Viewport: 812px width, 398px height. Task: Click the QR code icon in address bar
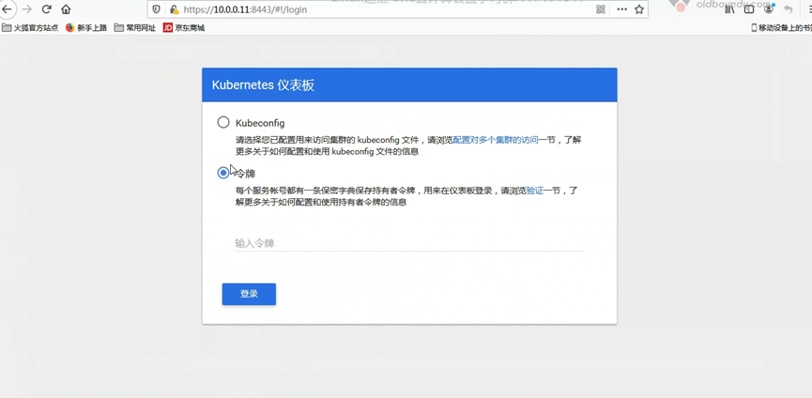point(601,9)
